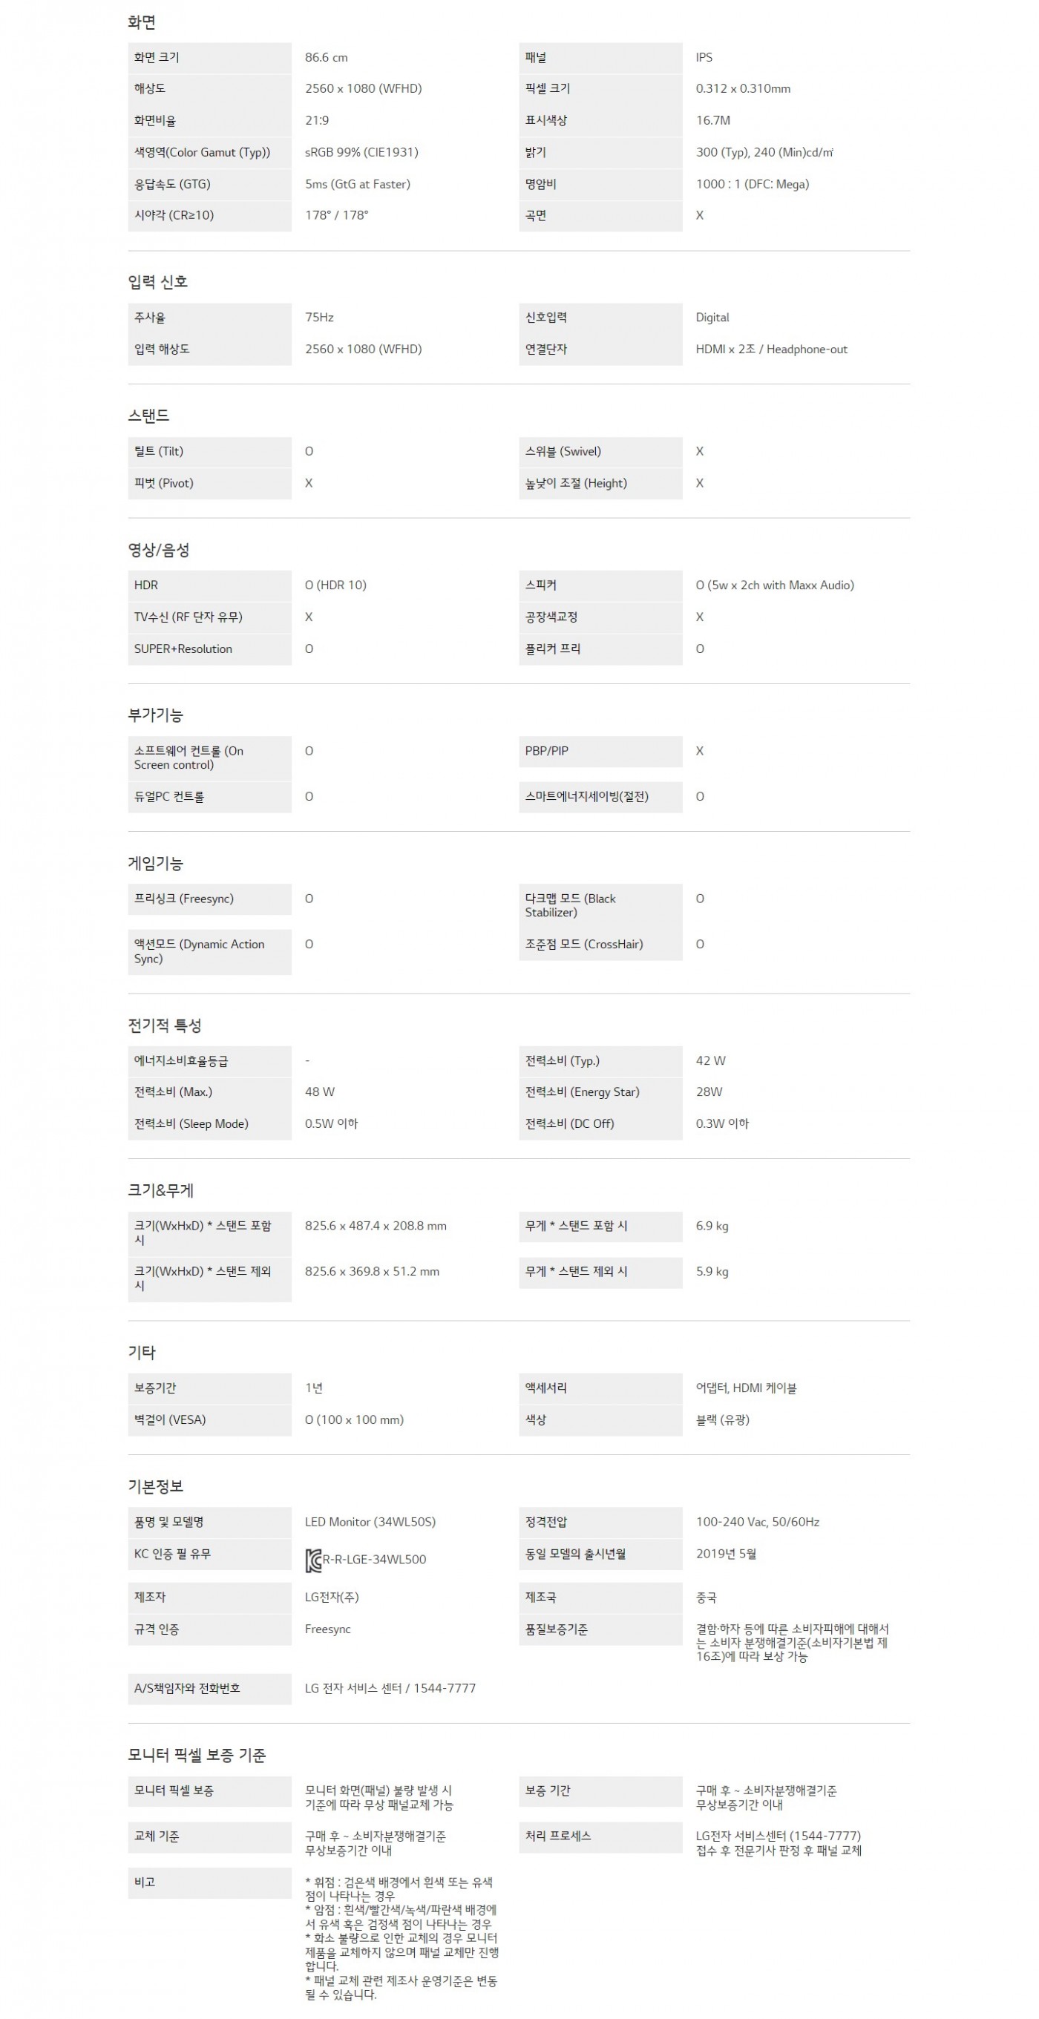The image size is (1039, 2019).
Task: Select the LED Monitor (34WL50S) model text
Action: pyautogui.click(x=370, y=1522)
